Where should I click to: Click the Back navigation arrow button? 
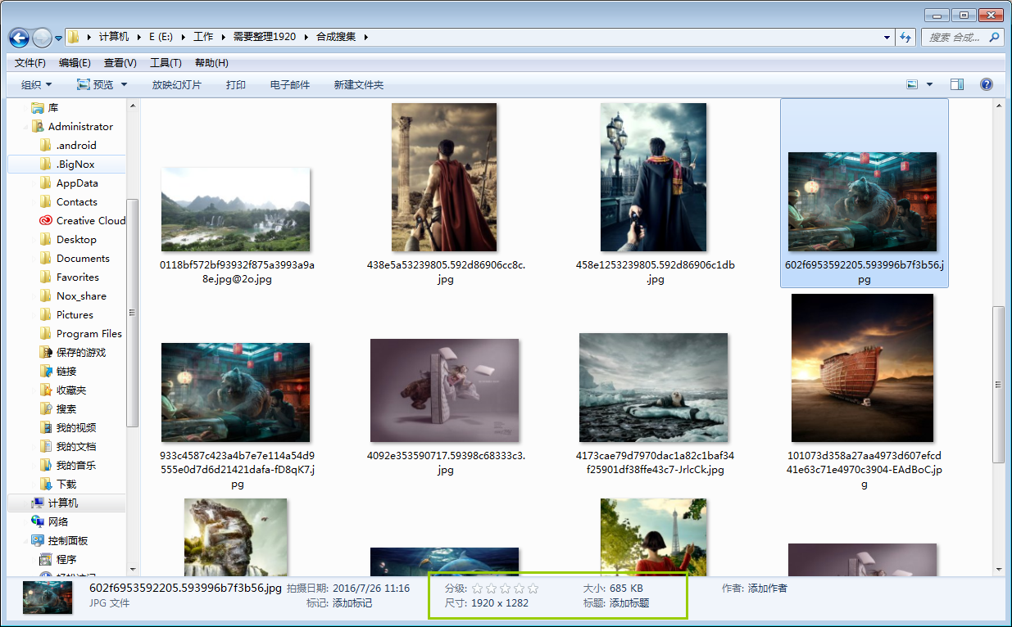click(19, 37)
